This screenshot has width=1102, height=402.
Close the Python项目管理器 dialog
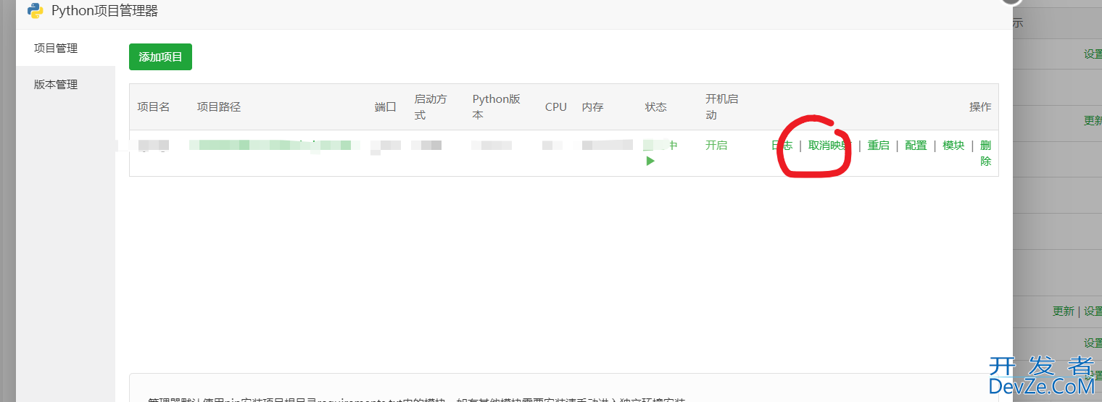pyautogui.click(x=1011, y=2)
